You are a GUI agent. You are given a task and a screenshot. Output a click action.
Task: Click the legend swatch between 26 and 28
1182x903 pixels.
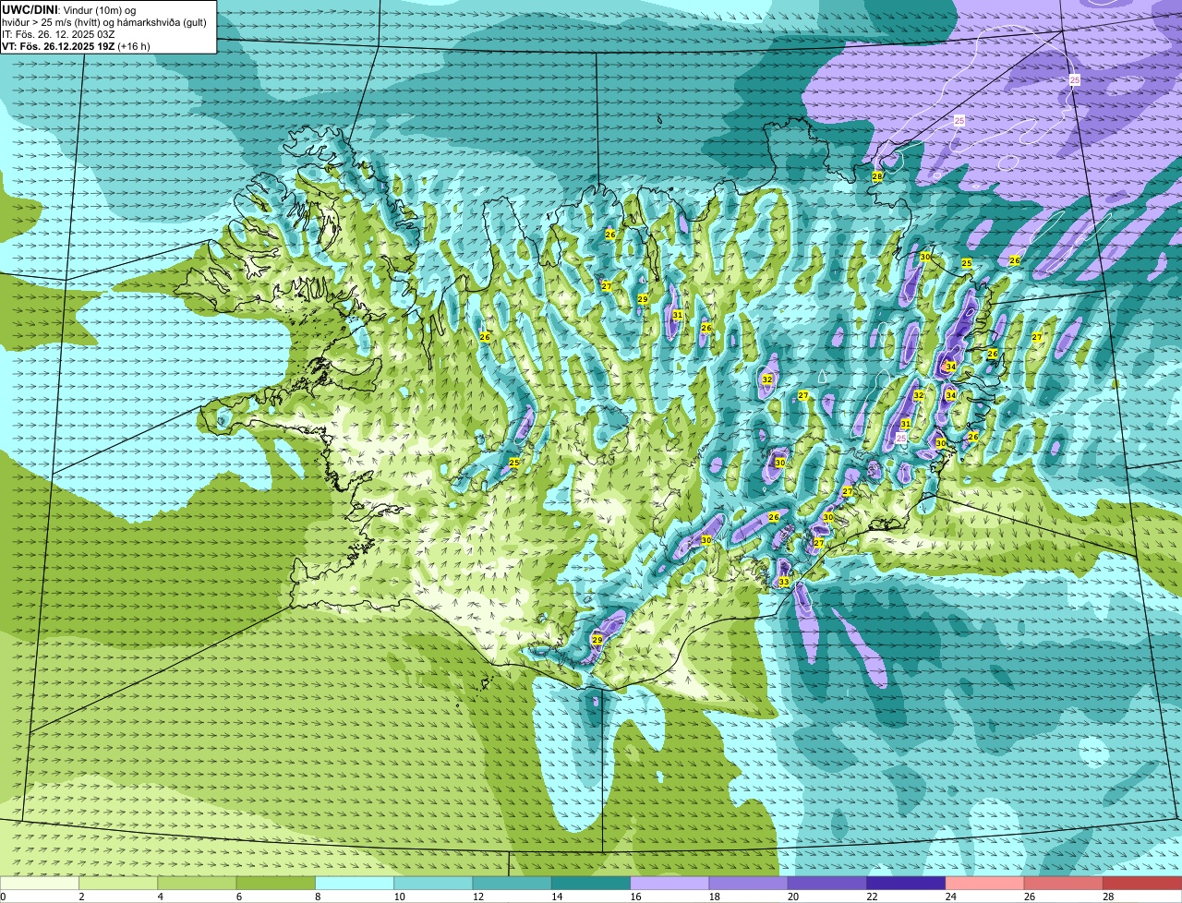point(1064,884)
